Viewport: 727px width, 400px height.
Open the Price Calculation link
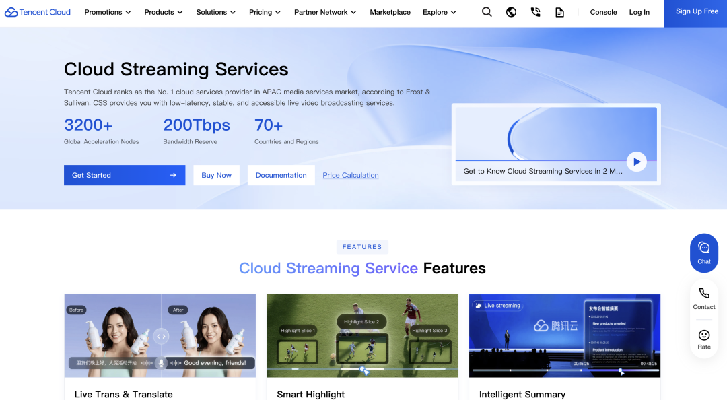click(351, 175)
